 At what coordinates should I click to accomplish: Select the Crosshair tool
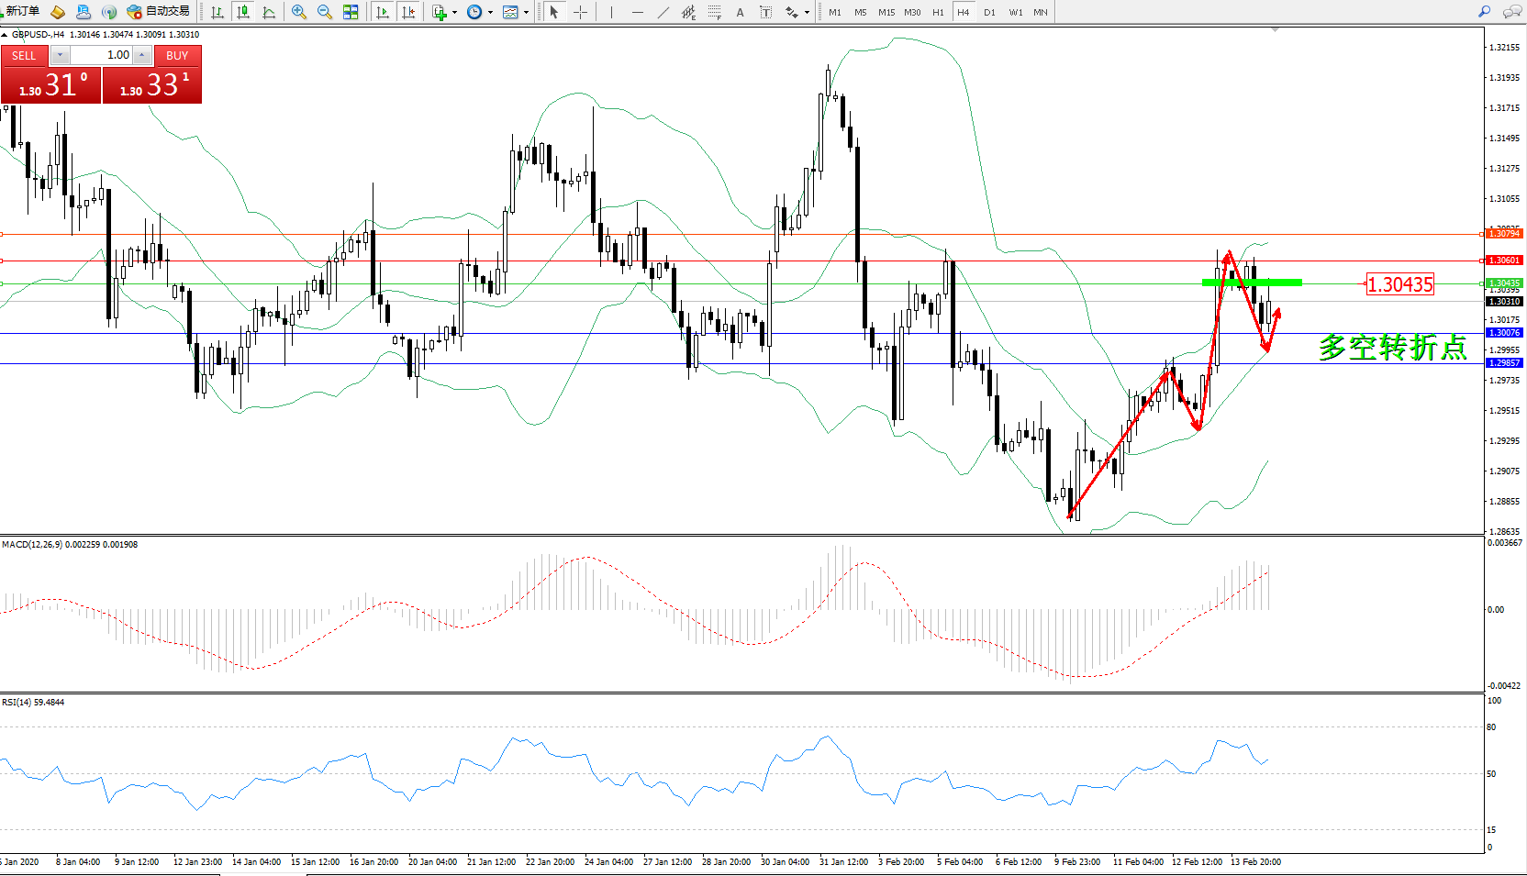(580, 12)
